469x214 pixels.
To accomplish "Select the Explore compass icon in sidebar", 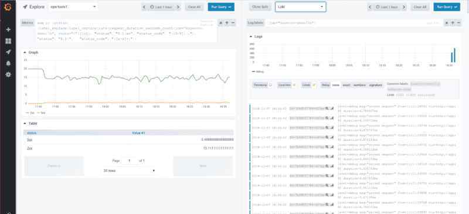I will (x=8, y=52).
